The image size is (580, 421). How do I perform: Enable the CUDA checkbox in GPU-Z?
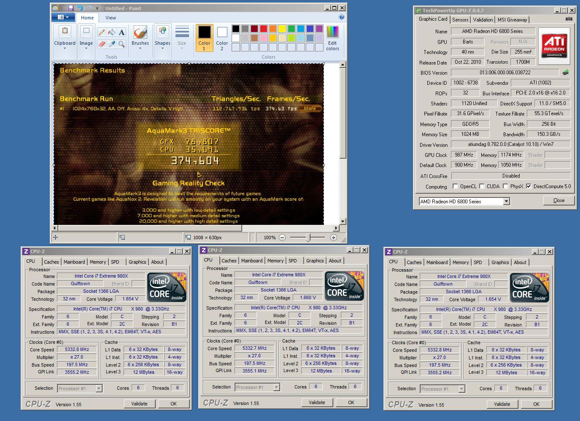coord(482,186)
